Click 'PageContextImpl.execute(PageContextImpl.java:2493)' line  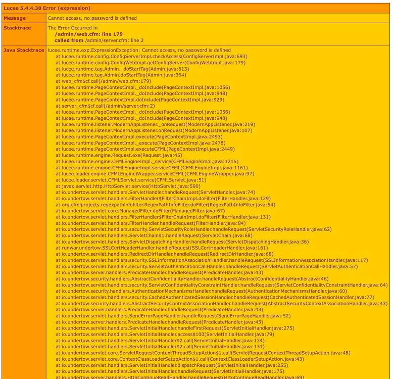[139, 137]
